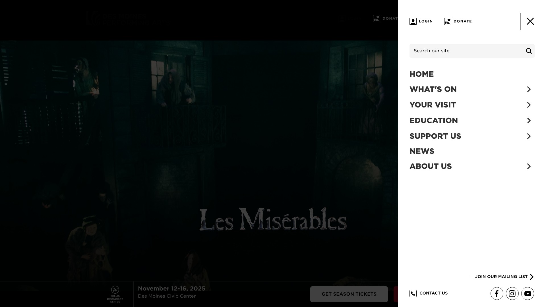Click the Des Moines Civic Center venue text
Screen dimensions: 546x307
tap(167, 296)
